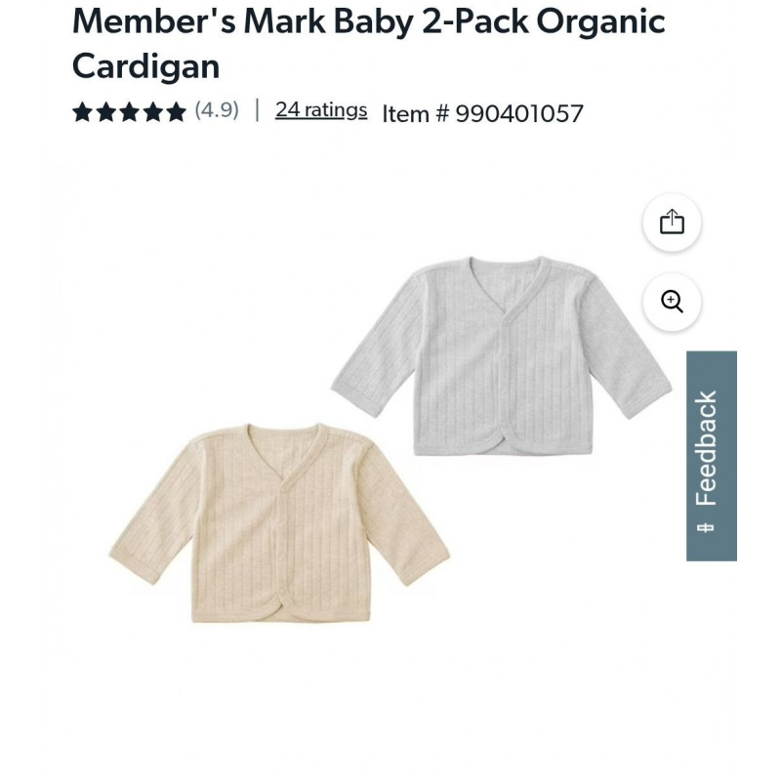The image size is (781, 781).
Task: Click the 'Item #' label
Action: (417, 114)
